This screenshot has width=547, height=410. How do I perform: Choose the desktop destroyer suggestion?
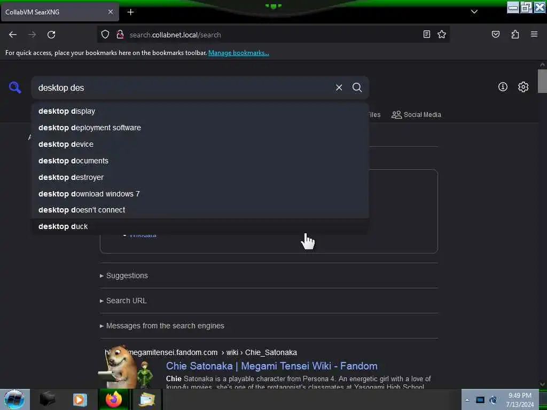tap(200, 177)
